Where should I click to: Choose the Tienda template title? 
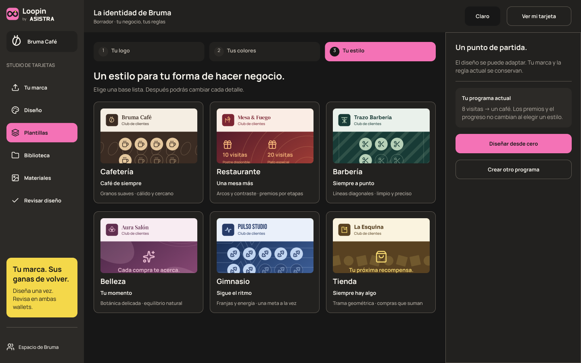[345, 282]
